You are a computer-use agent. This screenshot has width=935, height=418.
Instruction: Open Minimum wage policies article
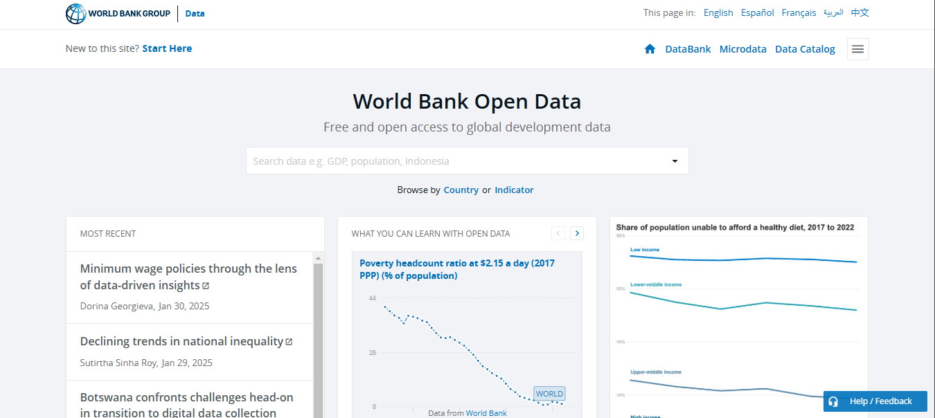188,277
